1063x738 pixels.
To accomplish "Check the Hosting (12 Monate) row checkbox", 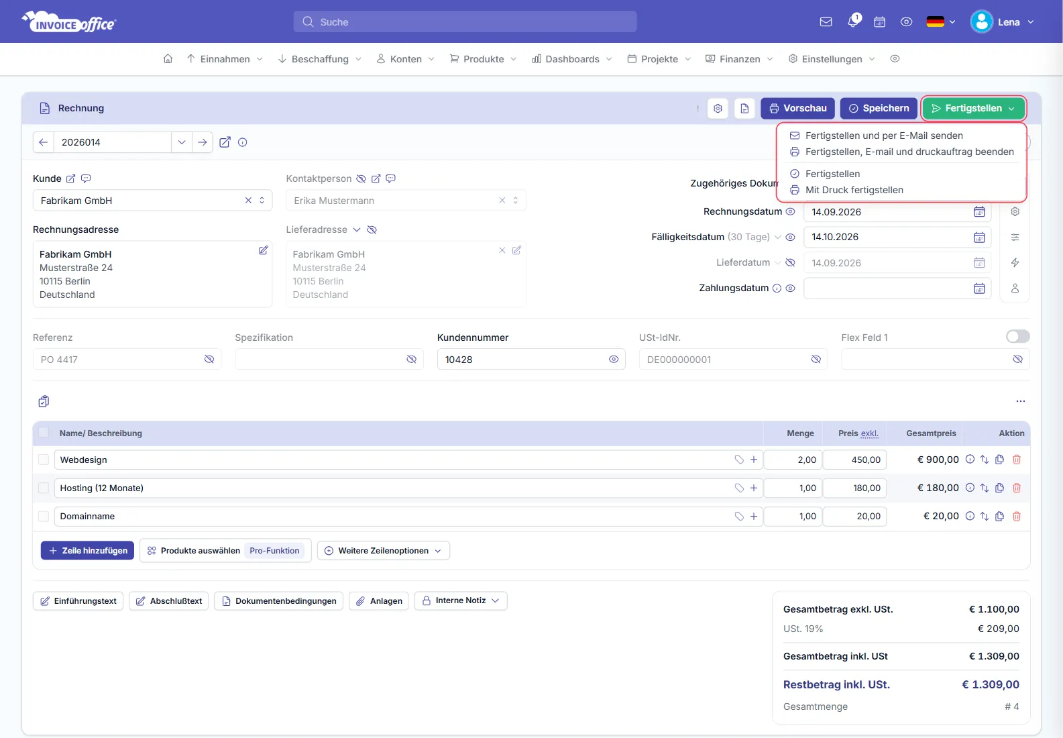I will 44,488.
